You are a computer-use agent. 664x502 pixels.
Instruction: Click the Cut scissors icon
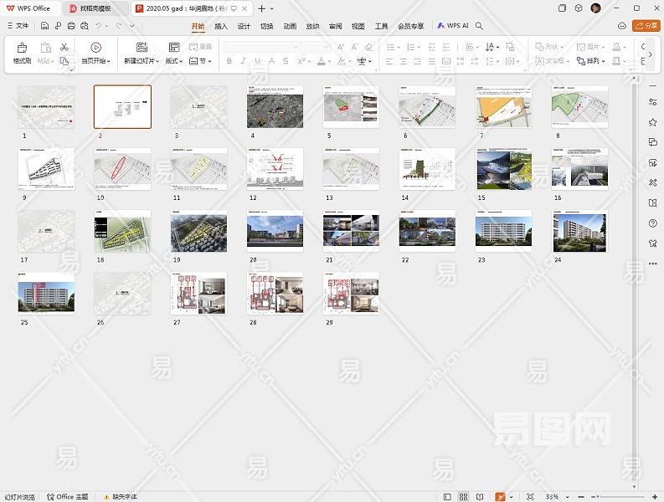64,47
